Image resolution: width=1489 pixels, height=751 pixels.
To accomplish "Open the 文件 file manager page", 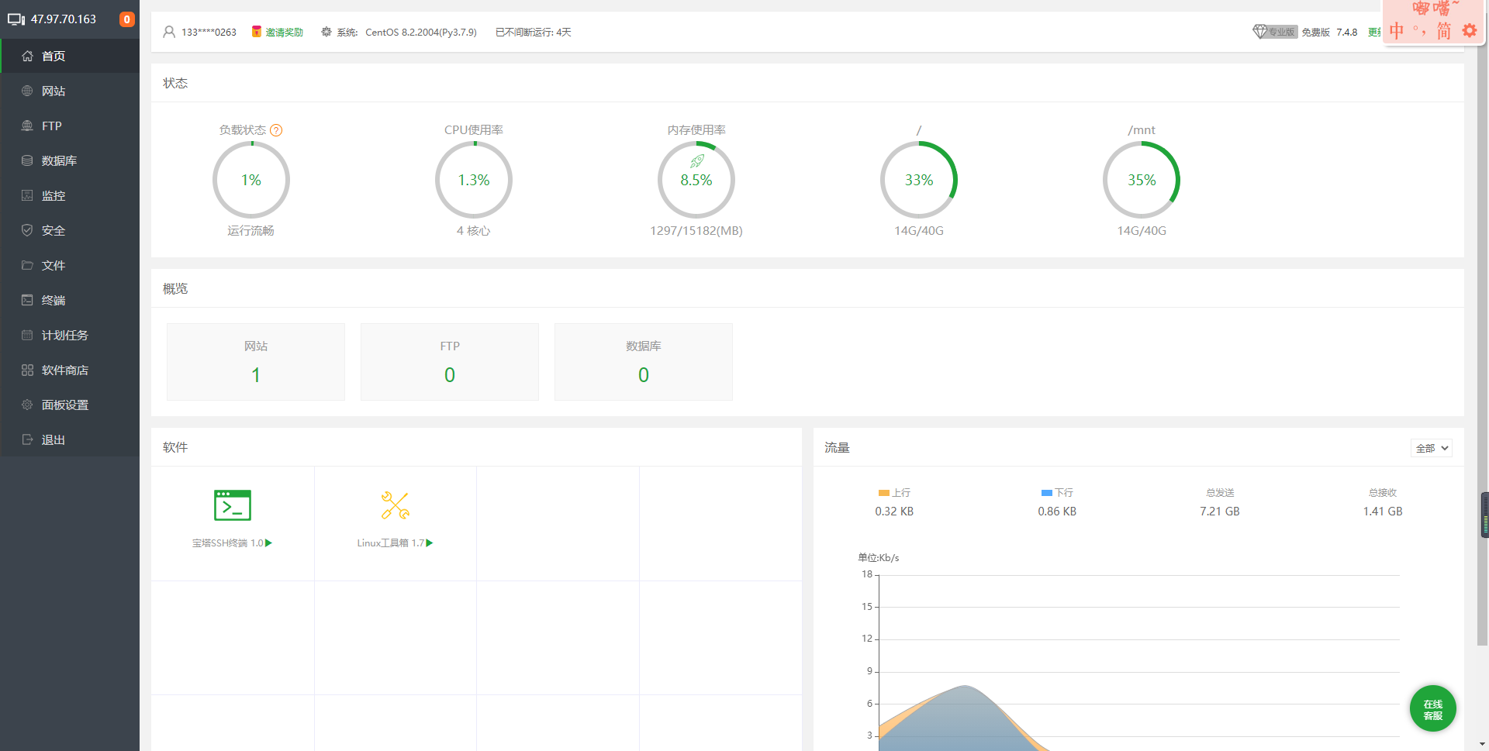I will (70, 265).
